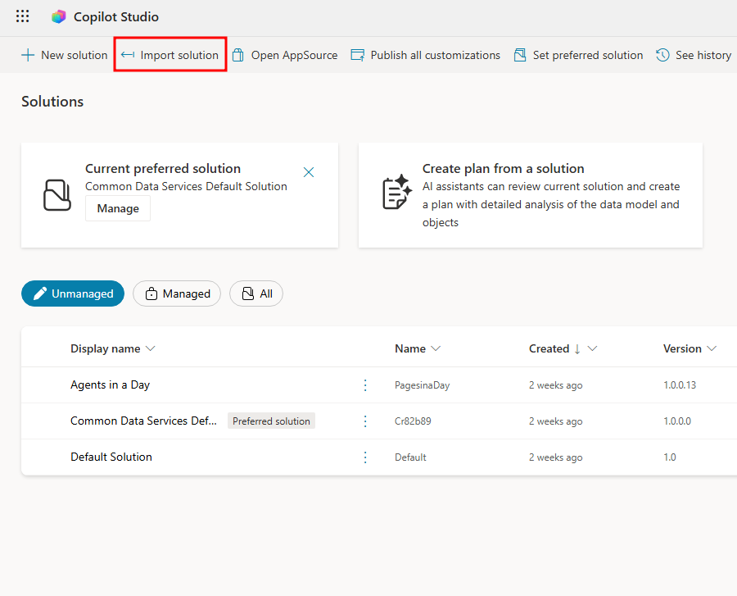Click the Cr82b89 name cell

click(x=413, y=421)
